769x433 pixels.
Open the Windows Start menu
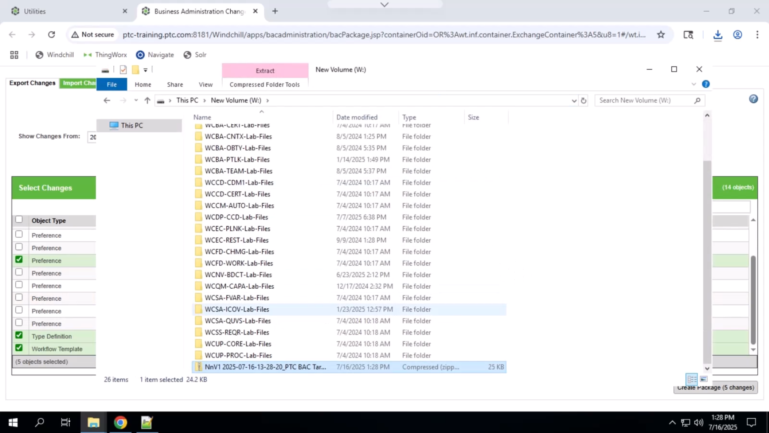(13, 423)
